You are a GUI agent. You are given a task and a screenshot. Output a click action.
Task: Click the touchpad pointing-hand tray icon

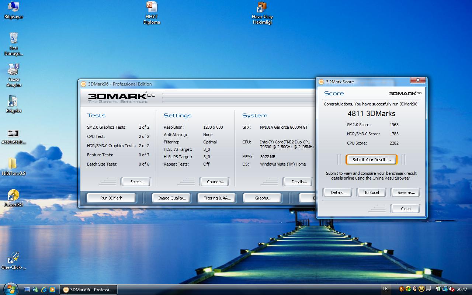tap(414, 289)
